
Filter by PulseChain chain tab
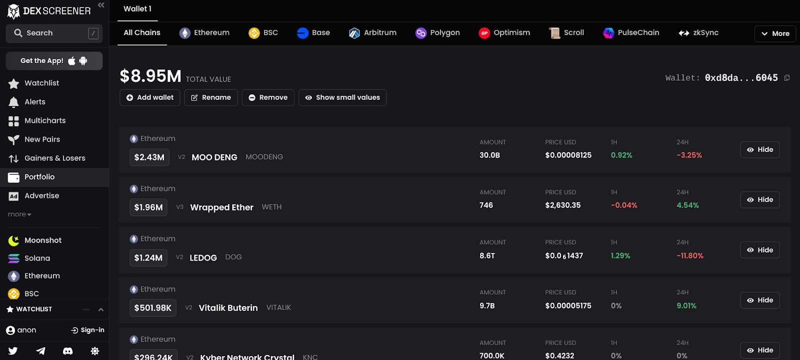tap(631, 33)
